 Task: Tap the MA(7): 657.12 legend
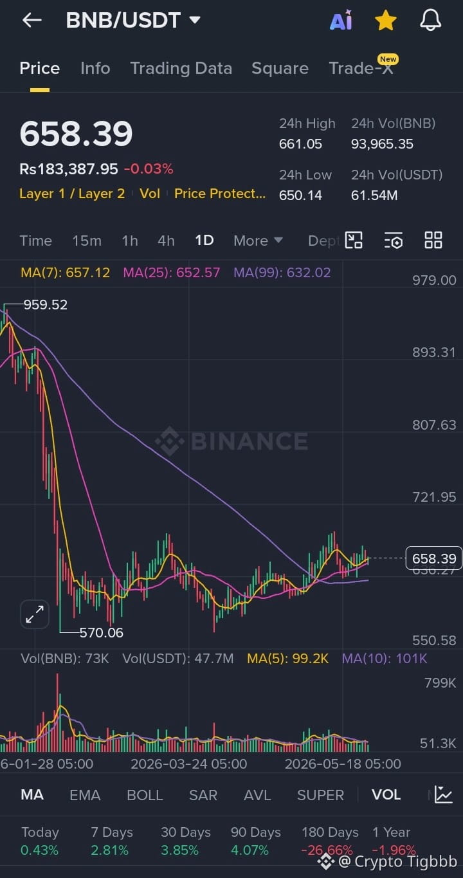pos(65,272)
